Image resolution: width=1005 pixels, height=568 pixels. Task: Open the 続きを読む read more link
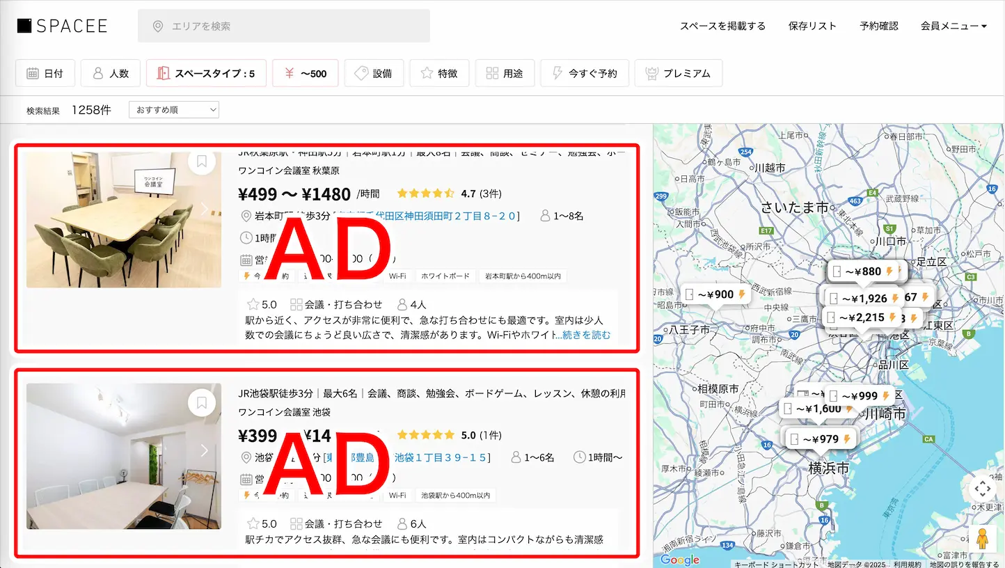point(587,334)
